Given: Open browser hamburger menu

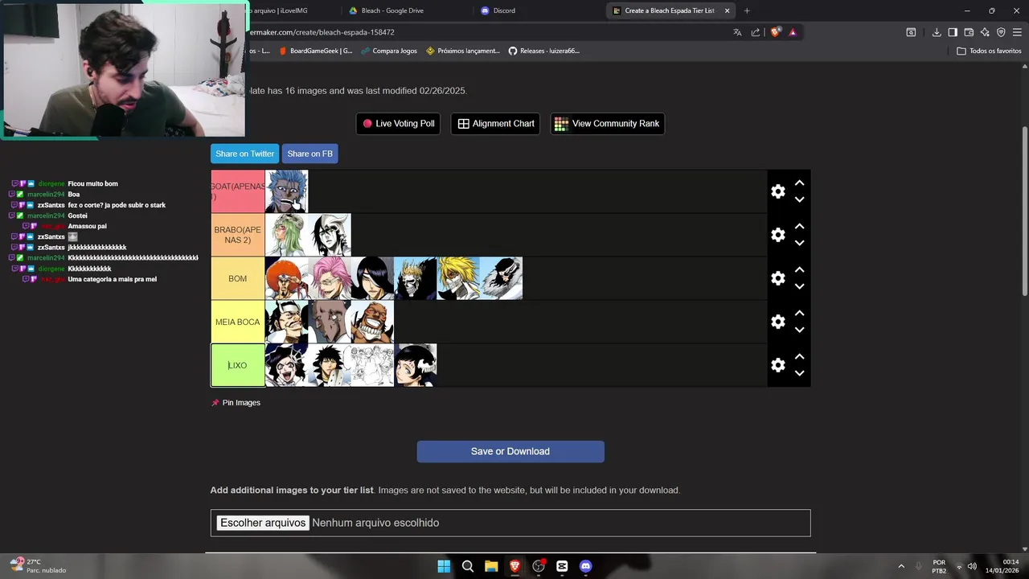Looking at the screenshot, I should 1017,32.
